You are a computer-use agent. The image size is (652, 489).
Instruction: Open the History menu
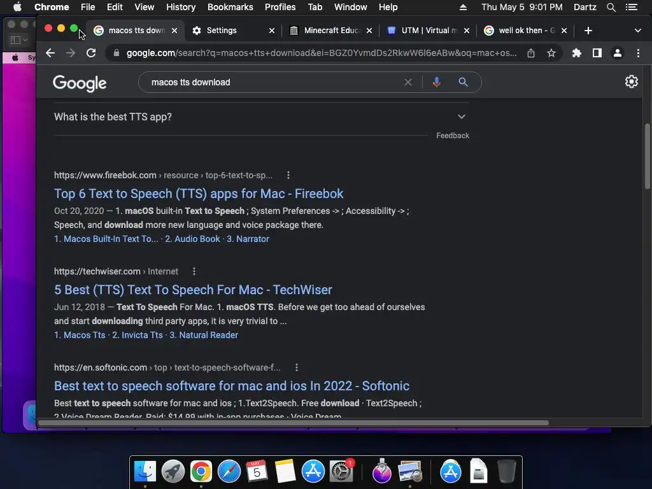(x=181, y=7)
